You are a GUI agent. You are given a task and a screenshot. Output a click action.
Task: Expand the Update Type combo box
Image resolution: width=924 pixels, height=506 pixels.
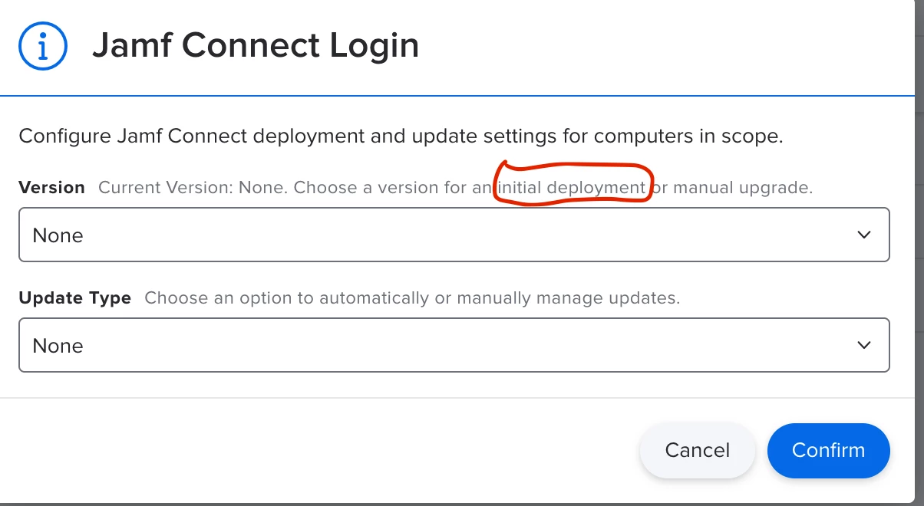(x=454, y=345)
